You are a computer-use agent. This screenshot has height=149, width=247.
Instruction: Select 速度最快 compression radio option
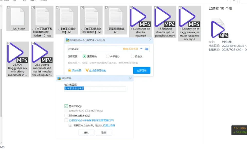[x=84, y=56]
